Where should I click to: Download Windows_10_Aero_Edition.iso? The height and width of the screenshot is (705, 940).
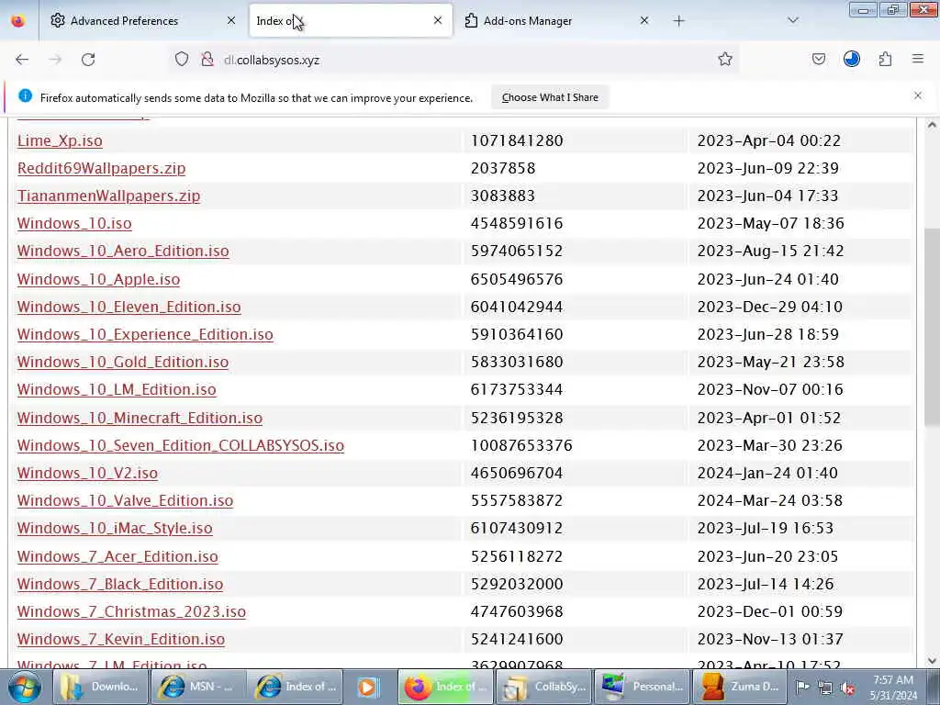123,252
